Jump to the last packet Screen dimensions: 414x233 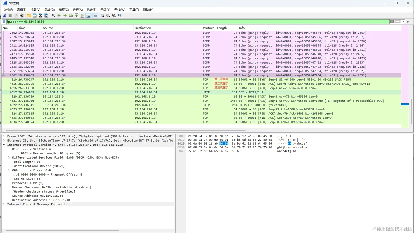(x=82, y=15)
